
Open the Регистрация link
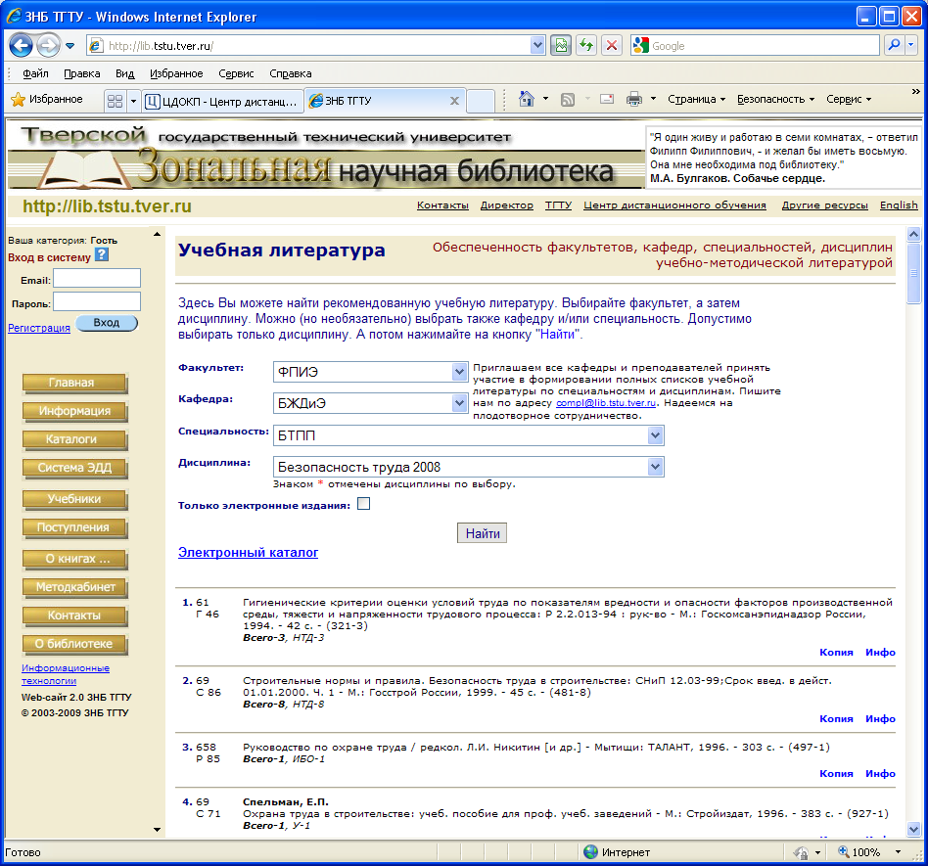(x=39, y=328)
